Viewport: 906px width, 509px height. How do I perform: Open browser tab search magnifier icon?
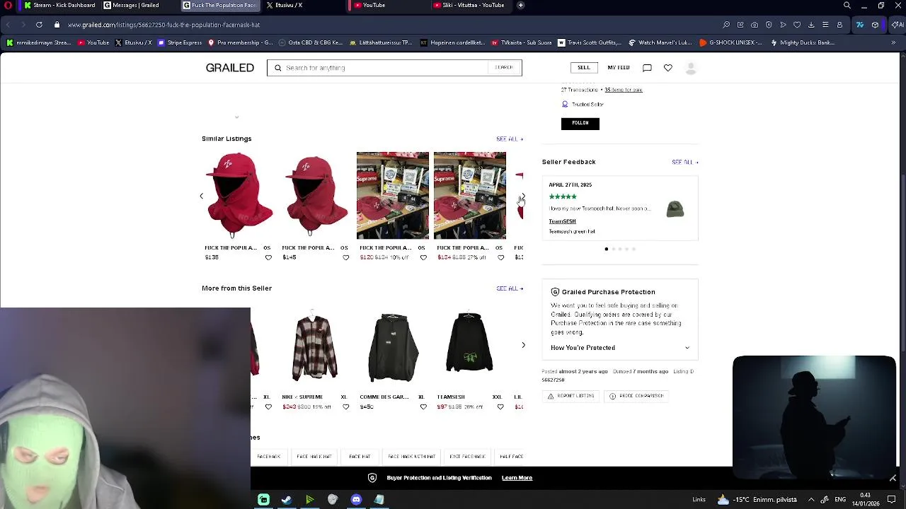click(x=847, y=6)
